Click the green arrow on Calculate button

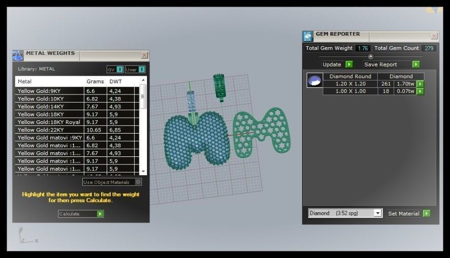point(100,214)
